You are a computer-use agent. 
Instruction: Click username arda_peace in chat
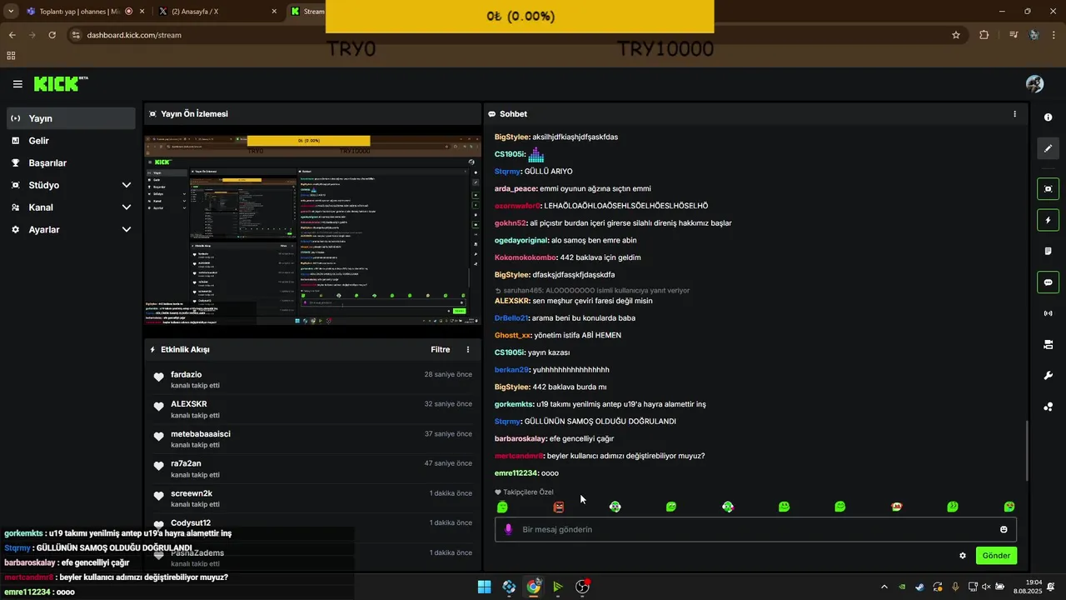[x=516, y=188]
